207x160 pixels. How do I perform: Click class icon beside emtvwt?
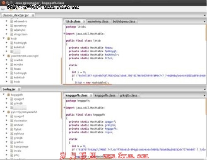[12, 125]
